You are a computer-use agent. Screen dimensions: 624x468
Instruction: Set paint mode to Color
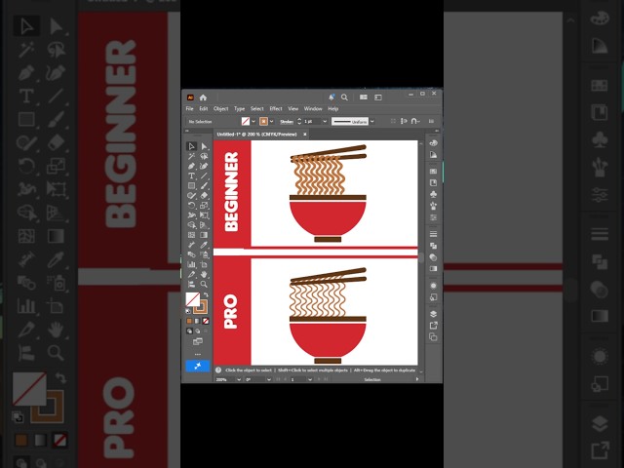coord(189,321)
